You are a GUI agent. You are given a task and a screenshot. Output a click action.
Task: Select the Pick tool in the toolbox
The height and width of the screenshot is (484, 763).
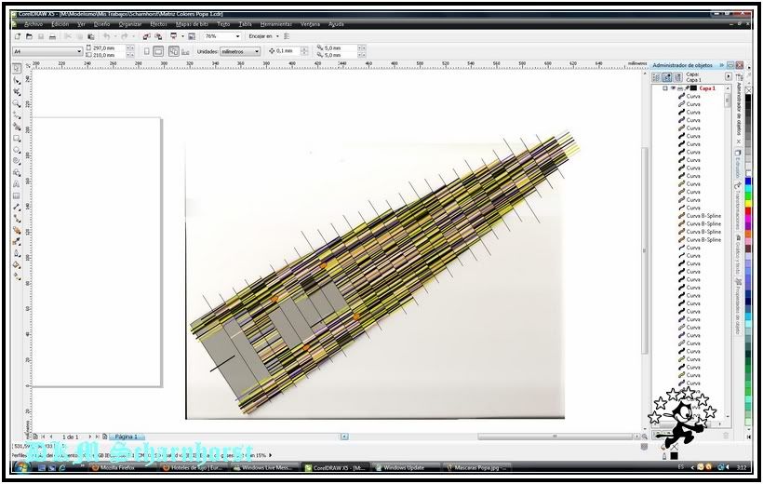tap(17, 68)
